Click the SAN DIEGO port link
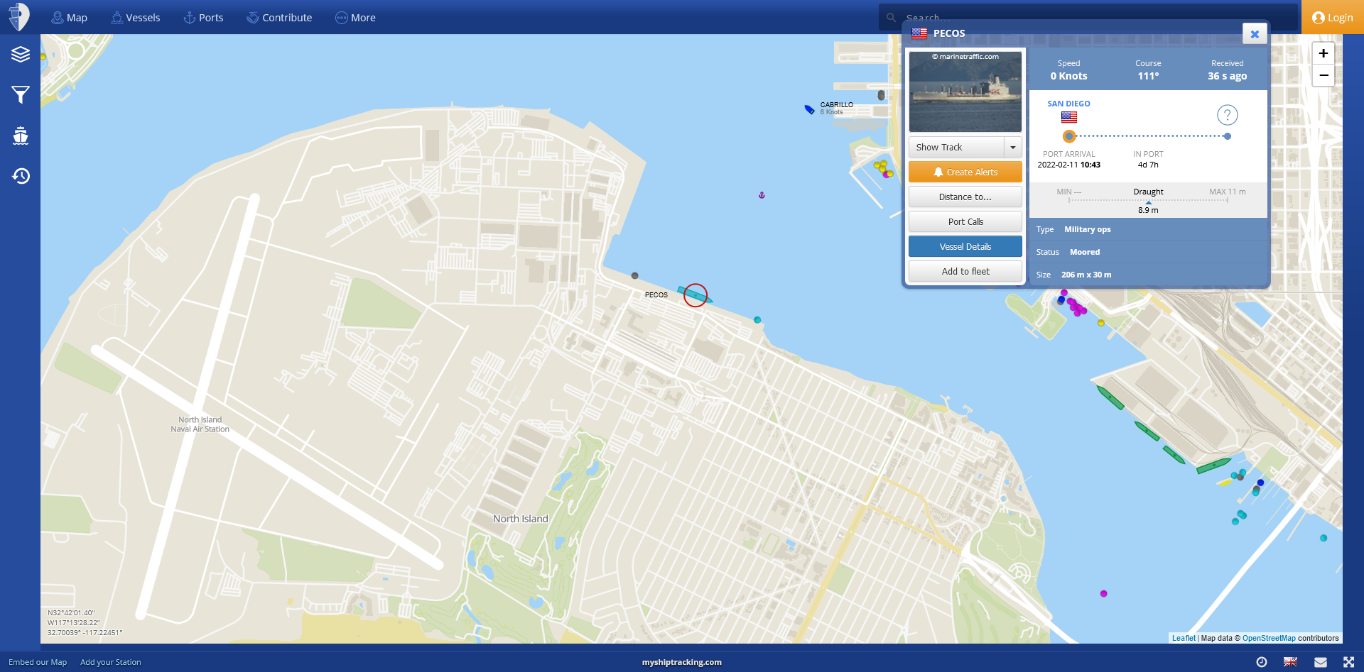This screenshot has height=672, width=1364. [1068, 104]
